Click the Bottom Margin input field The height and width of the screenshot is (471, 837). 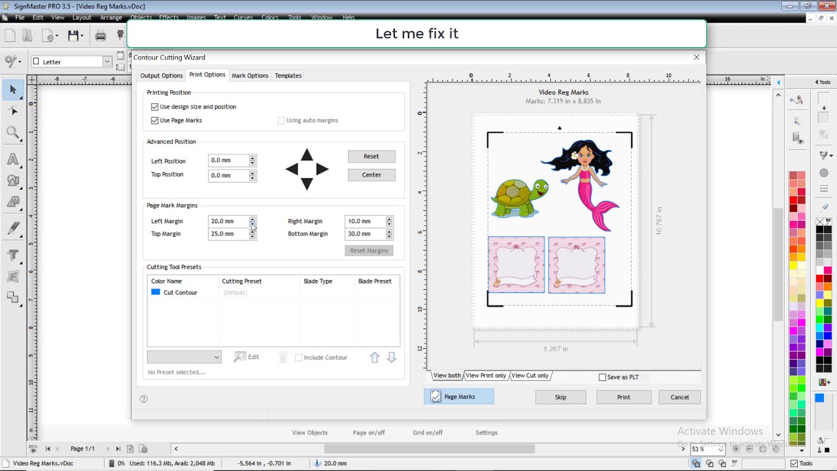click(x=365, y=234)
